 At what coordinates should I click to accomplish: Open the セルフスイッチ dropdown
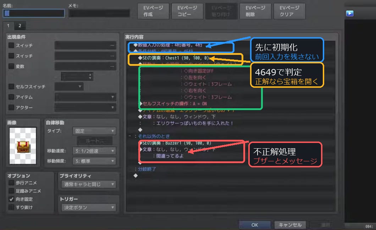69,87
